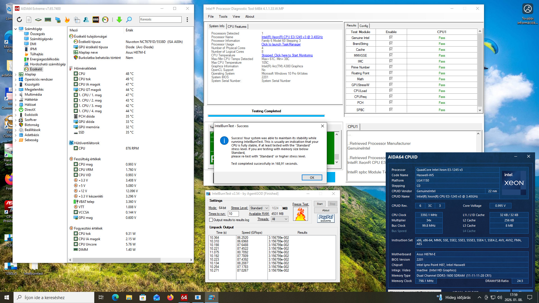The width and height of the screenshot is (539, 303).
Task: Click the Click to launch TaskManager link
Action: click(281, 44)
